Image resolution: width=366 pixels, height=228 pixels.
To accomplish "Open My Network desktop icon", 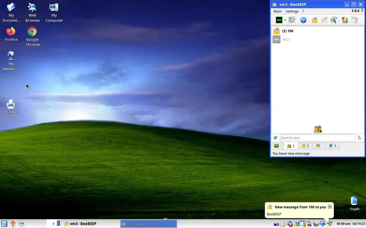I will tap(11, 61).
